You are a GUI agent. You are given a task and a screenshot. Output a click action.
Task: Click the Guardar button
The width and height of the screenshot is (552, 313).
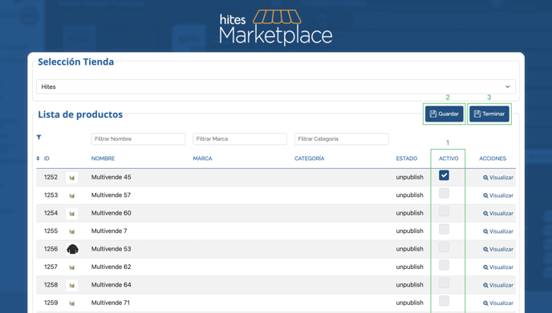click(444, 114)
